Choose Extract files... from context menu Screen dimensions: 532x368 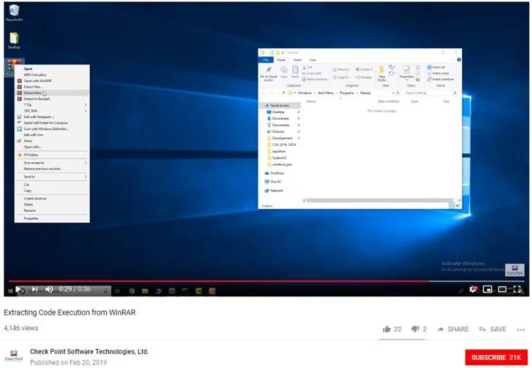(x=53, y=87)
